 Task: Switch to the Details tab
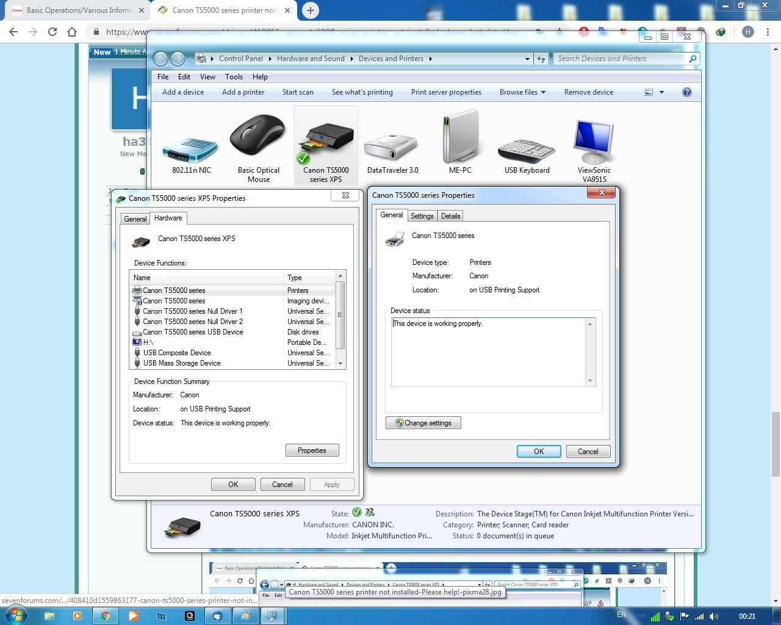450,216
